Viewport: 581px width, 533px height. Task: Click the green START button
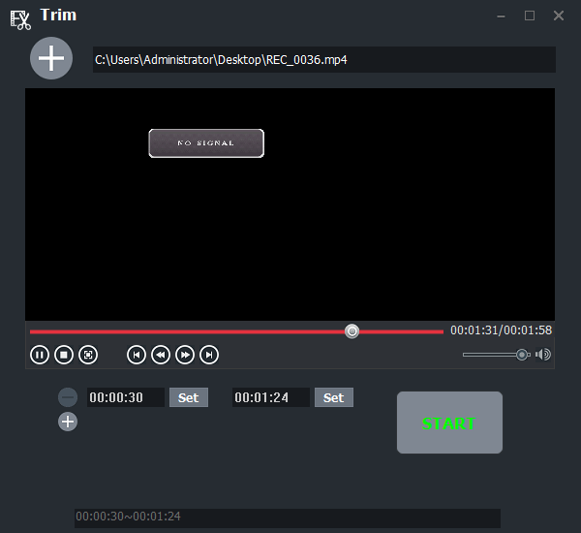449,423
